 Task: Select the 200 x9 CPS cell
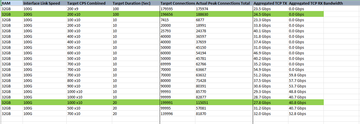pos(89,9)
